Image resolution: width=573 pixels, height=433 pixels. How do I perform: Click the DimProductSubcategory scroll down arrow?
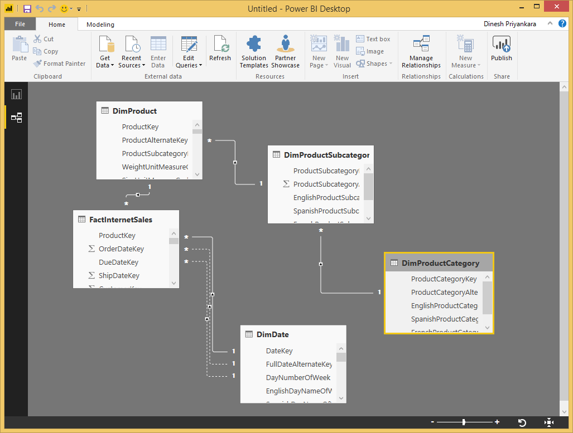pos(369,218)
